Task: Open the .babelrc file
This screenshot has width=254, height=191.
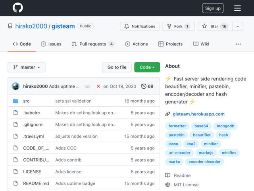Action: 31,113
